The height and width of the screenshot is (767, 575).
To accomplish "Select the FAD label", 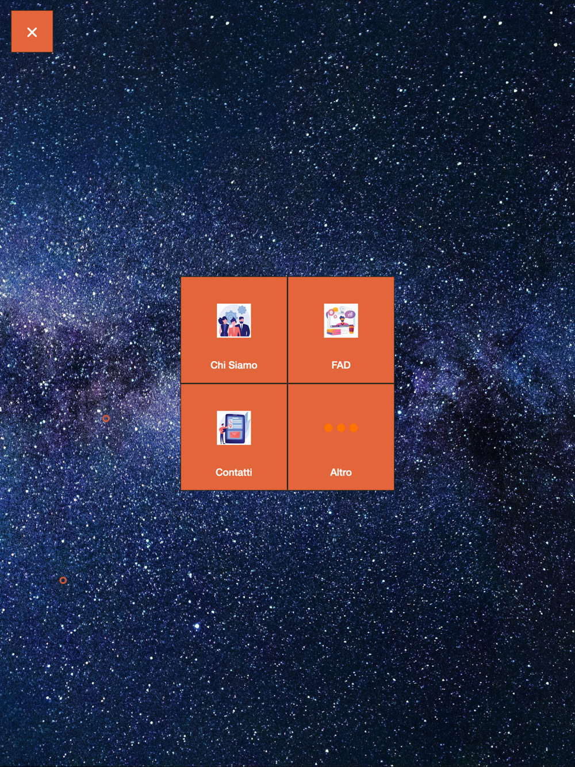I will [341, 365].
